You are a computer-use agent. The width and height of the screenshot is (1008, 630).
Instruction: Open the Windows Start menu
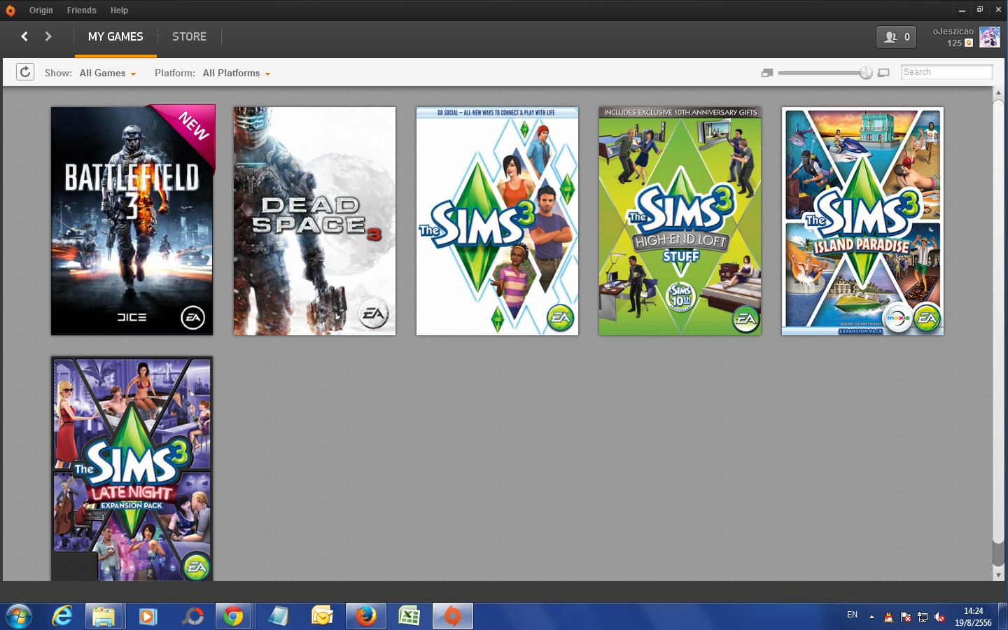click(x=19, y=617)
